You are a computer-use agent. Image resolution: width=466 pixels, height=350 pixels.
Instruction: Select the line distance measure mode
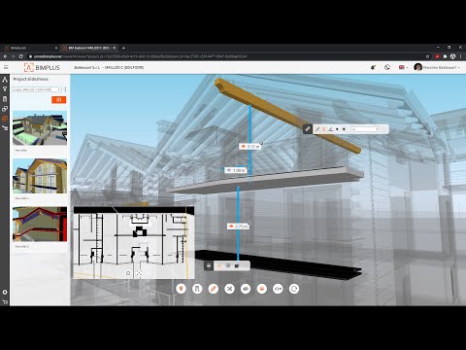317,129
